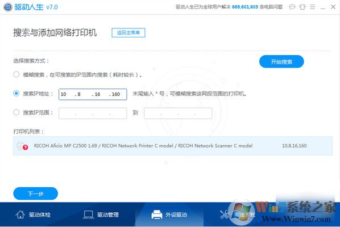Open the feedback chat bubble icon
340x227 pixels.
[x=292, y=7]
